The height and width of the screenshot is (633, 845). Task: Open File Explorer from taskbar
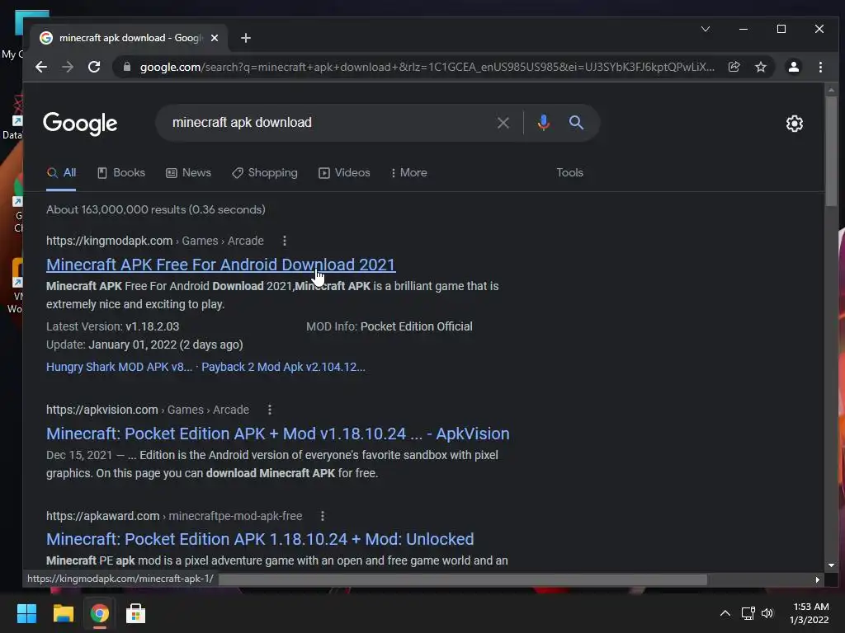pos(63,613)
